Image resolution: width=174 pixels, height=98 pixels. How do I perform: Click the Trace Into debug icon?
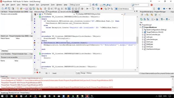(105, 9)
